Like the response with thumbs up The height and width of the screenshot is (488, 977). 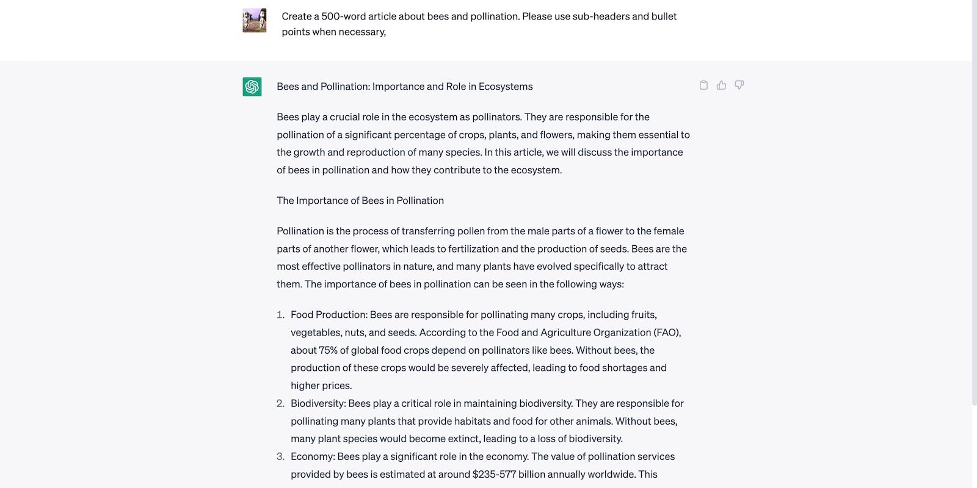721,85
